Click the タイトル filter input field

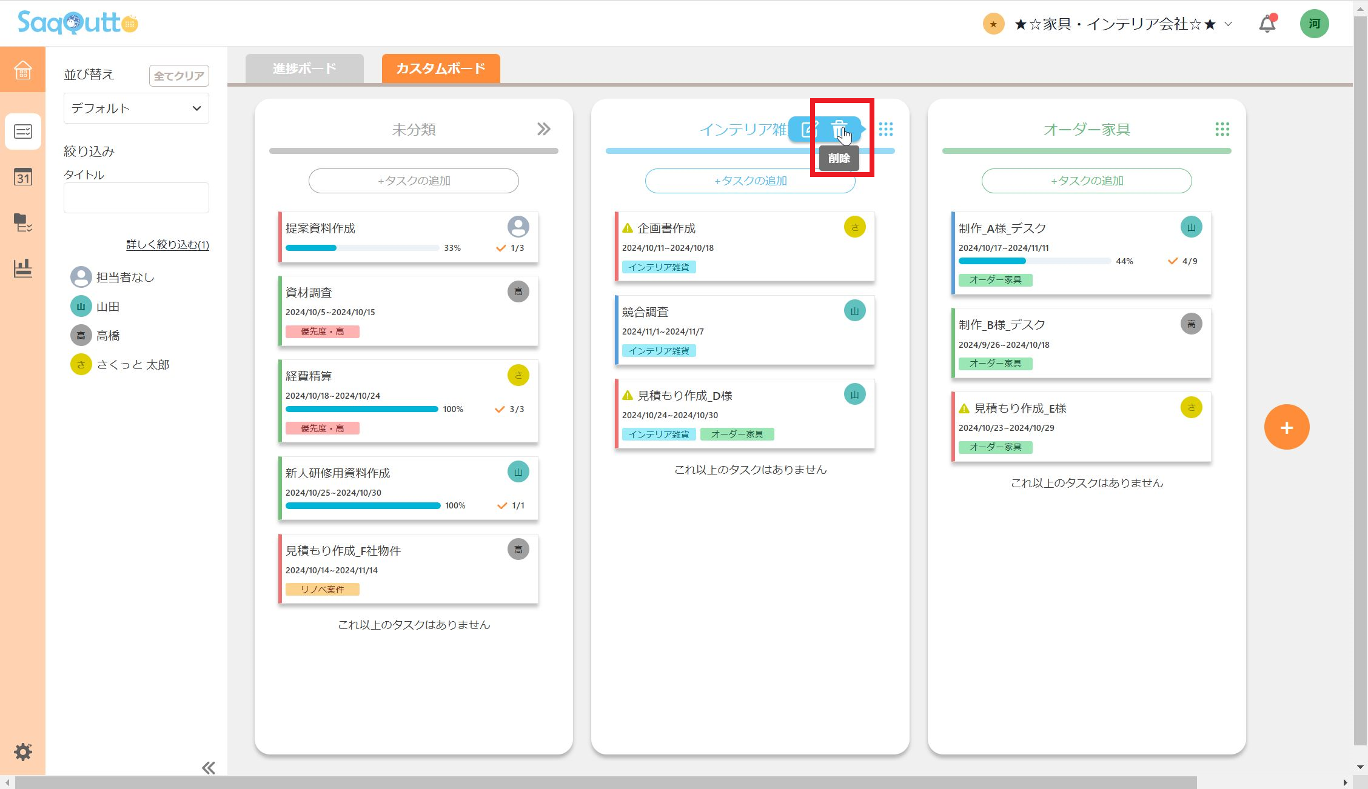pos(136,198)
